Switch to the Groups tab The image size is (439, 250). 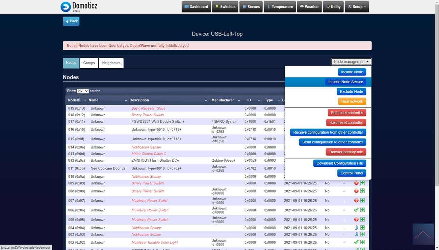click(x=89, y=63)
